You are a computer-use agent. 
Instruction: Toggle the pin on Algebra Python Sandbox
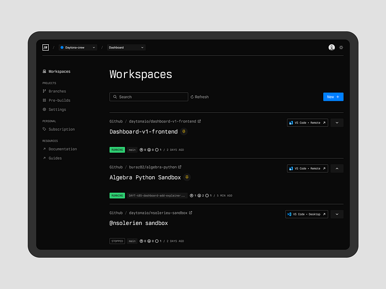pyautogui.click(x=187, y=177)
